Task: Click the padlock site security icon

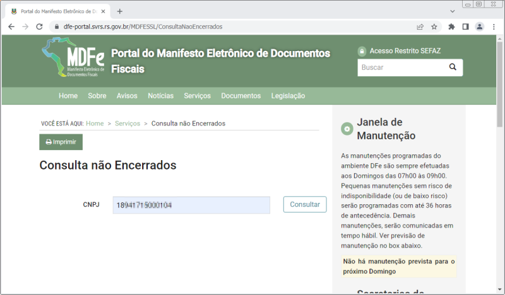Action: click(x=57, y=26)
